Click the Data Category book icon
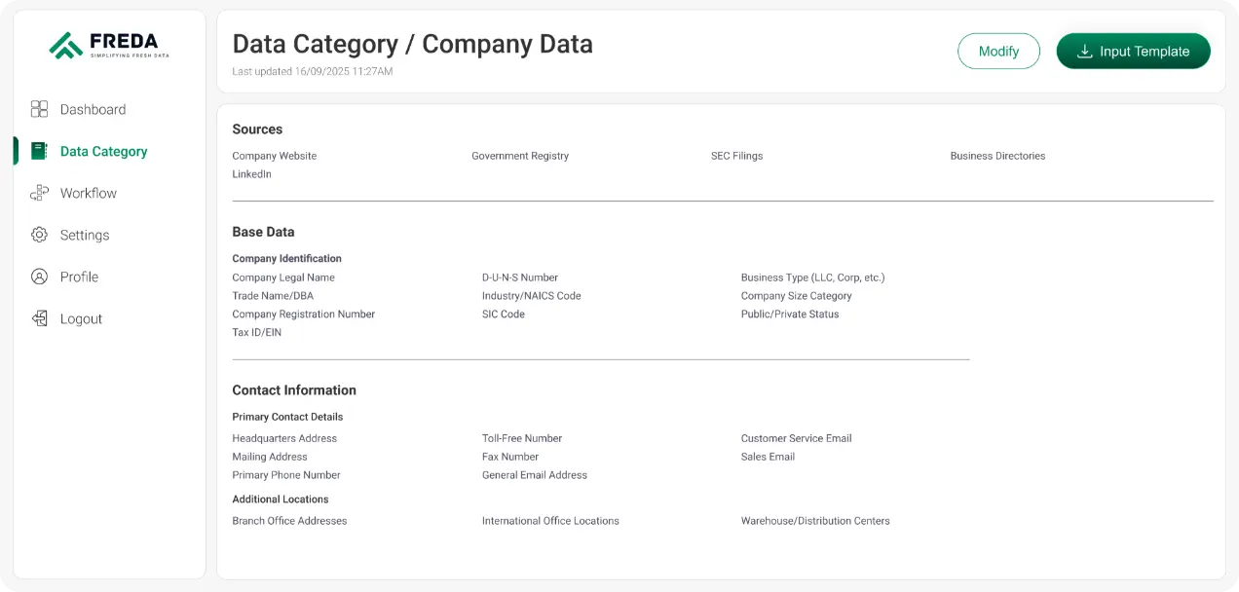This screenshot has height=592, width=1239. pyautogui.click(x=39, y=151)
